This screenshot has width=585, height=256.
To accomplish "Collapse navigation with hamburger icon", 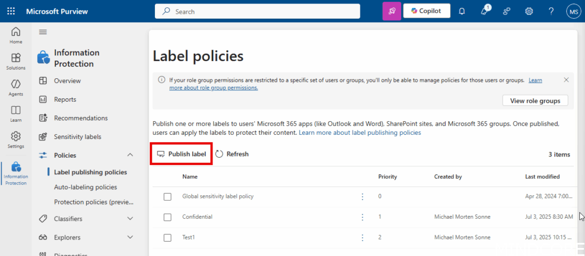I will click(43, 32).
